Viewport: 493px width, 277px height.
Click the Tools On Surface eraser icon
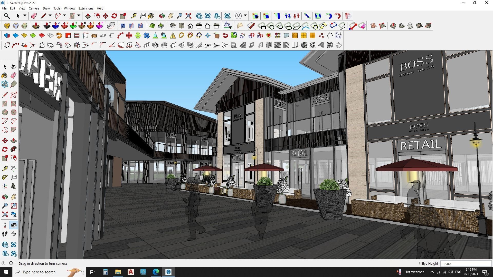(x=362, y=26)
